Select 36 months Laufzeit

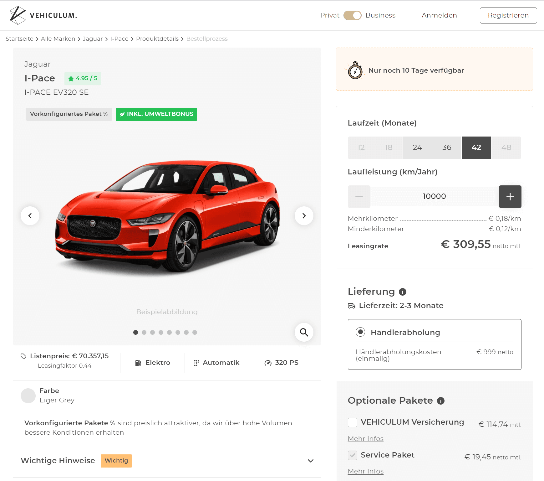(447, 147)
